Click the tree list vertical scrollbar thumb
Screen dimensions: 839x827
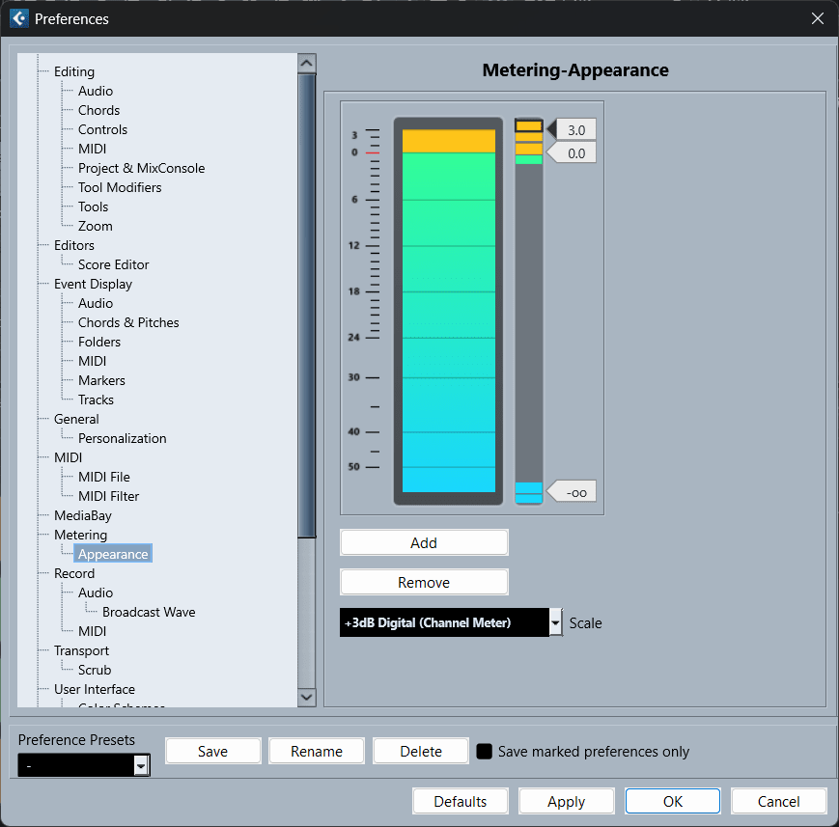point(307,304)
